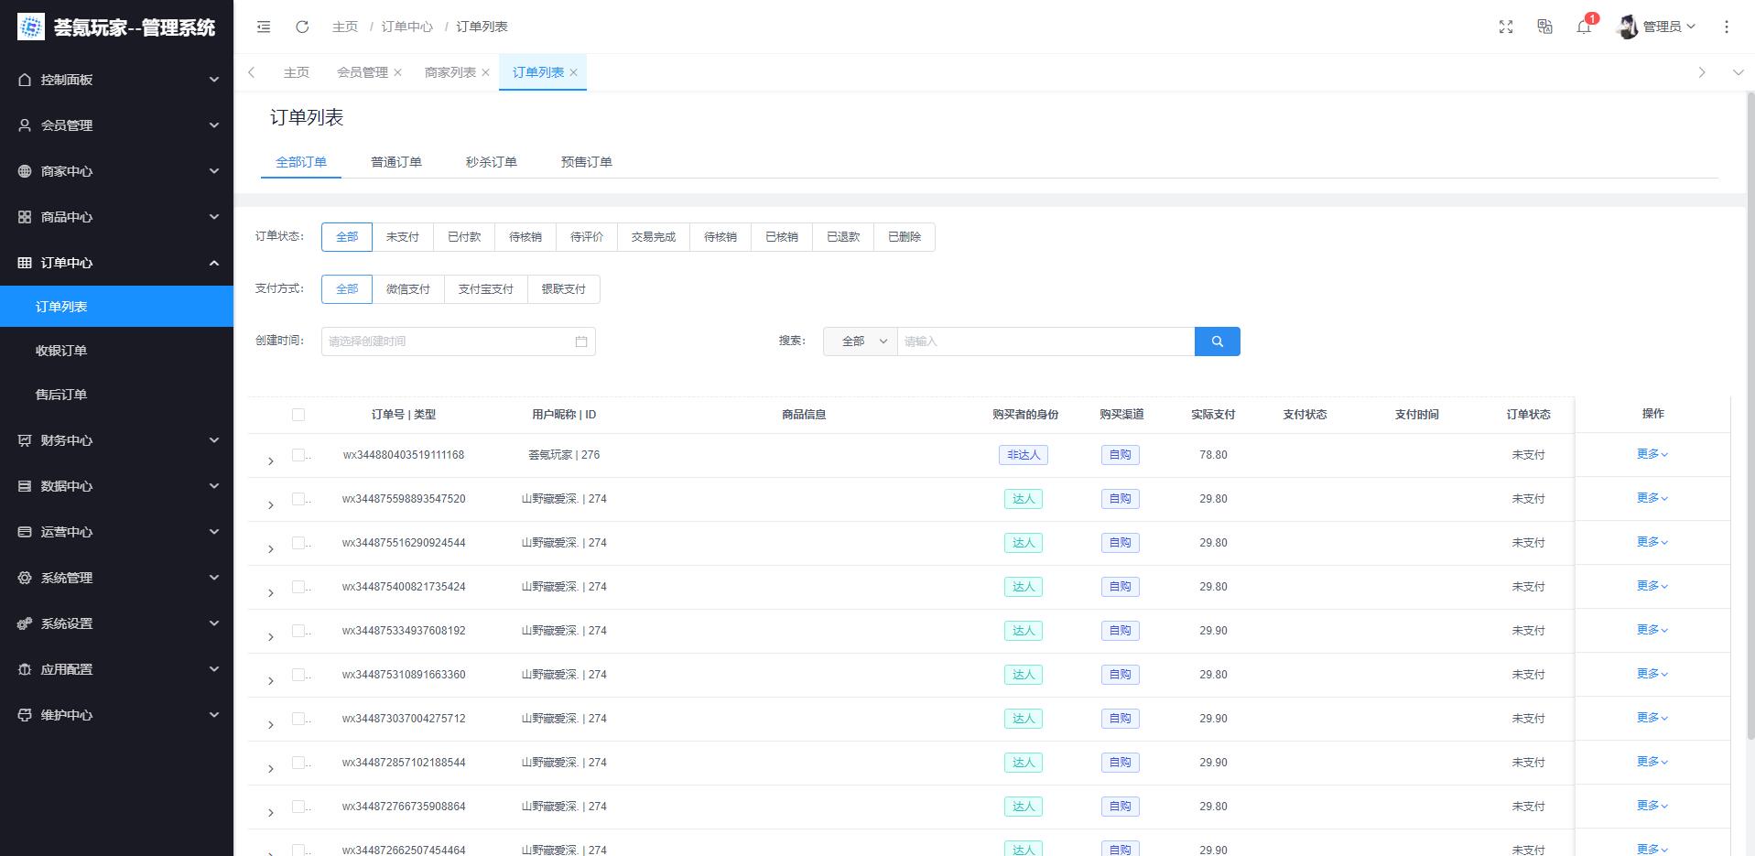1755x856 pixels.
Task: Click the 系统管理 gear icon
Action: (x=25, y=578)
